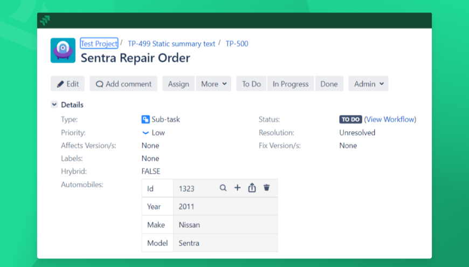Viewport: 469px width, 267px height.
Task: Open the Admin dropdown menu
Action: coord(369,84)
